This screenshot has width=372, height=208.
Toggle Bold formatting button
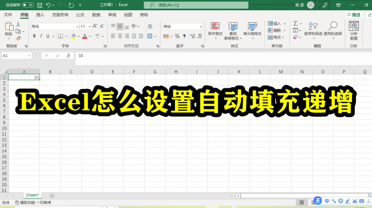pyautogui.click(x=34, y=36)
